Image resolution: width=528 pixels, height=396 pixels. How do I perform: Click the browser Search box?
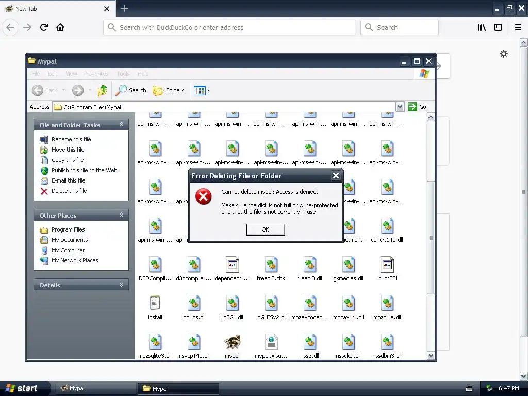[x=400, y=28]
